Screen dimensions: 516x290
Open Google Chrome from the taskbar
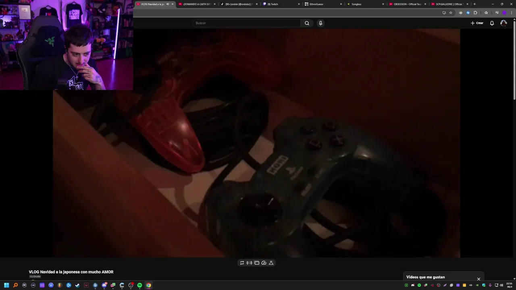148,285
